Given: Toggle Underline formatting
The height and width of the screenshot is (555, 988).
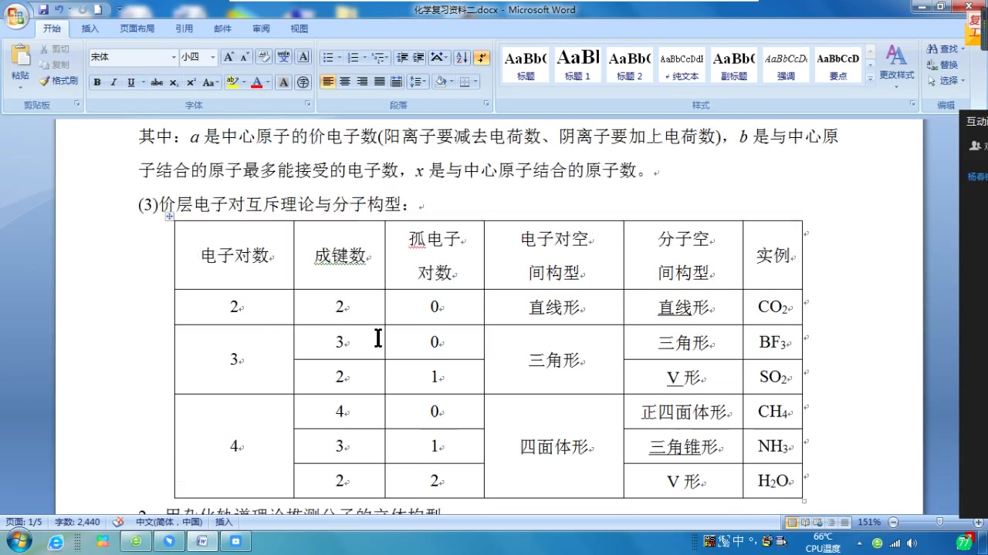Looking at the screenshot, I should (130, 82).
